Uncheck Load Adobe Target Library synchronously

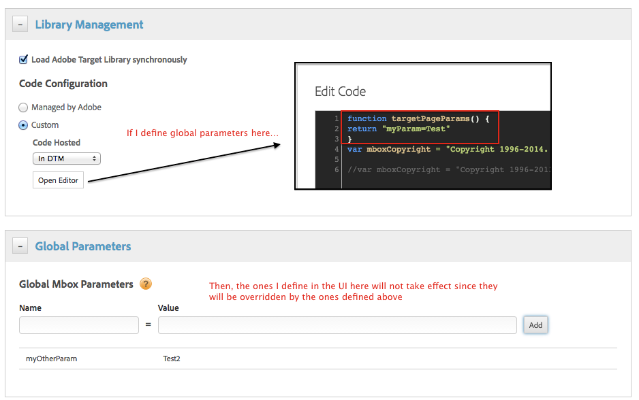coord(22,59)
